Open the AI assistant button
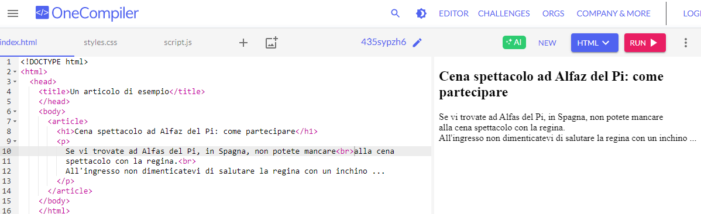 514,43
